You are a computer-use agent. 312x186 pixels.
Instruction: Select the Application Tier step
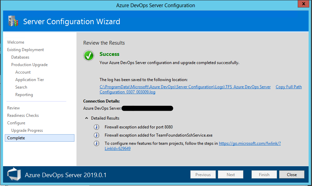(x=30, y=80)
